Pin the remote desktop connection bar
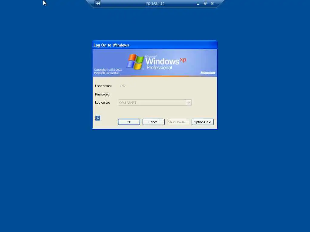Viewport: 310px width, 232px height. [98, 3]
